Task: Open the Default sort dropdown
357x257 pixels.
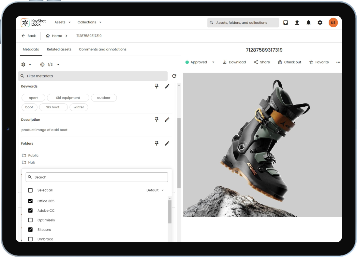Action: point(155,190)
